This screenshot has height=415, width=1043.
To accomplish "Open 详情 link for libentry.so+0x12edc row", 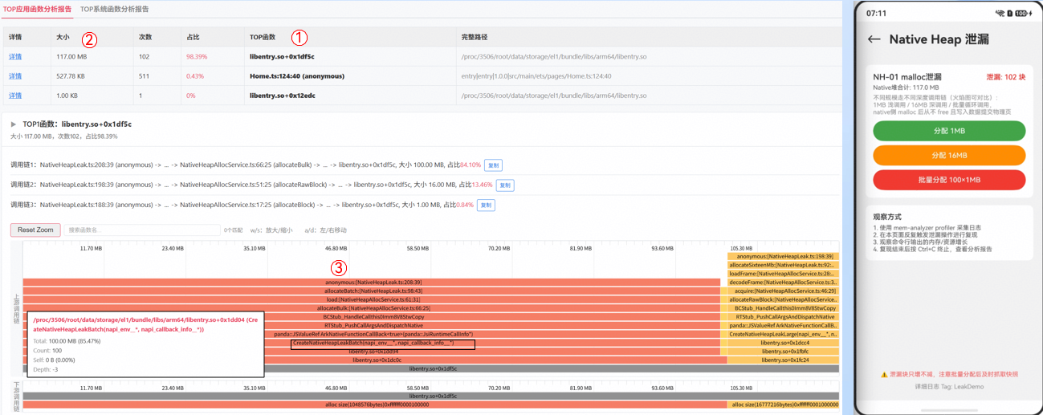I will [x=15, y=96].
